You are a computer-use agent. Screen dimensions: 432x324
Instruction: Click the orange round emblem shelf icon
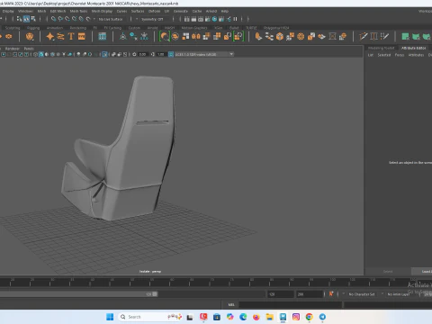(30, 37)
